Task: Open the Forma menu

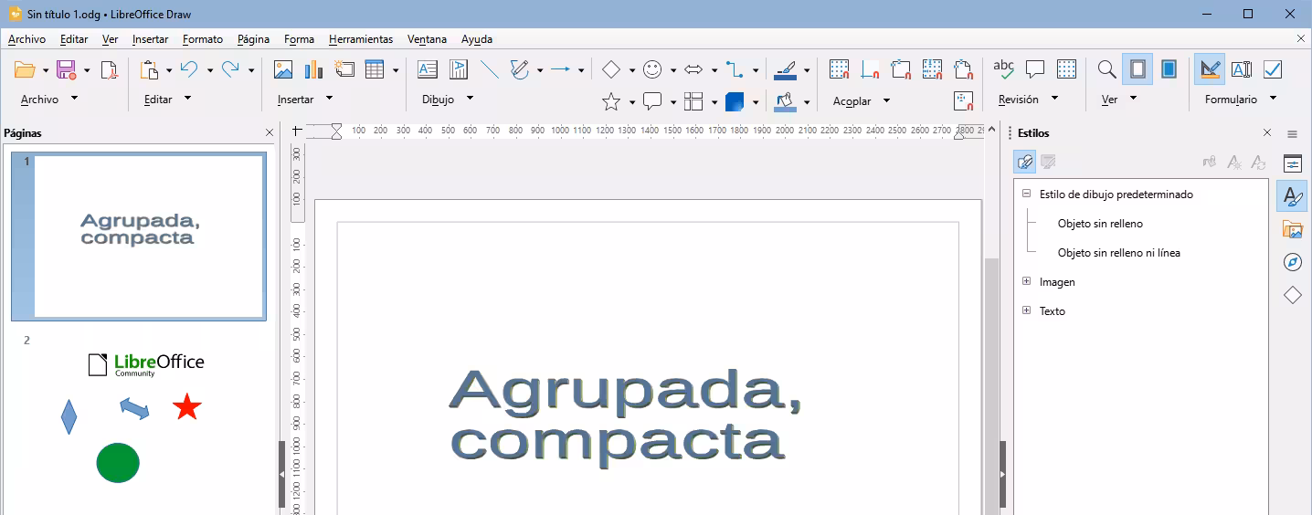Action: pos(299,39)
